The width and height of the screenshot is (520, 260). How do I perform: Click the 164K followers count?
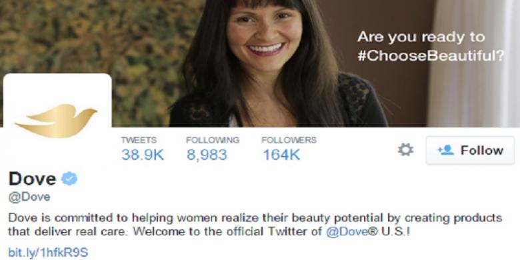coord(281,155)
